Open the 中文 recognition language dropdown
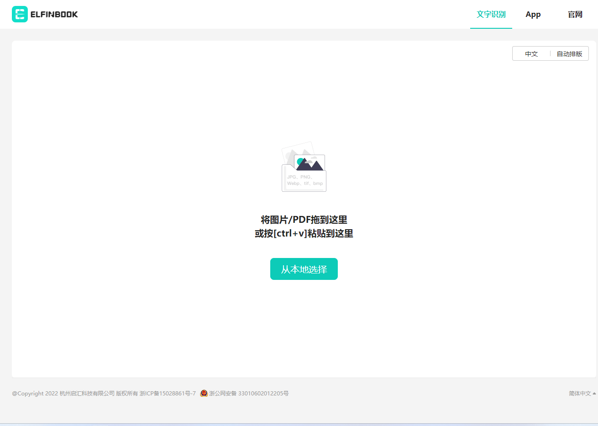The image size is (598, 426). click(x=531, y=54)
